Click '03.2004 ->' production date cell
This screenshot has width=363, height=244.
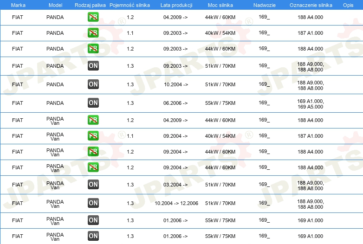coord(175,185)
